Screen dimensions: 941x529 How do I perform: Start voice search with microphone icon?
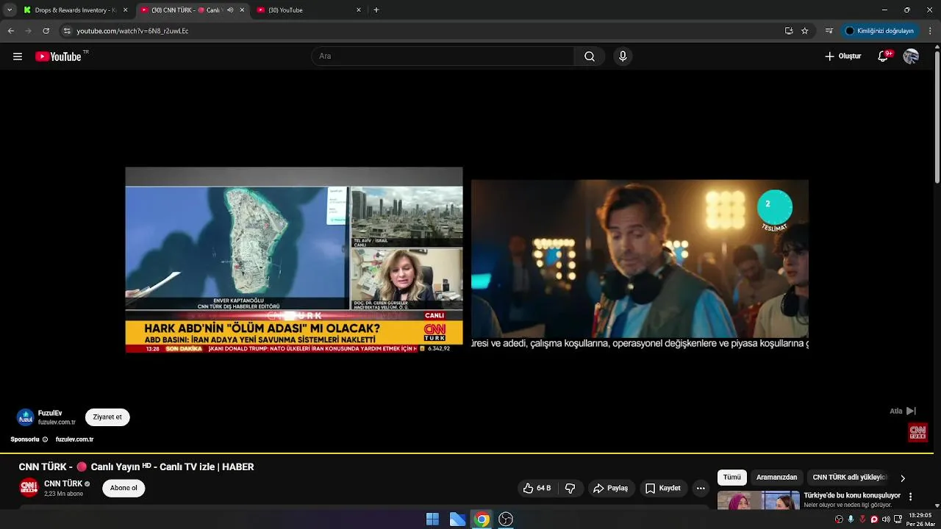[623, 57]
